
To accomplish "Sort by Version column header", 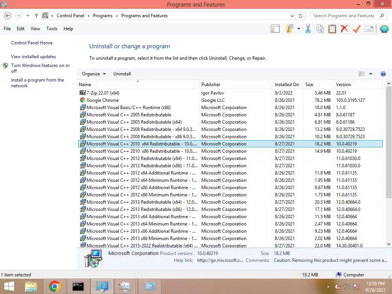I will tap(358, 85).
